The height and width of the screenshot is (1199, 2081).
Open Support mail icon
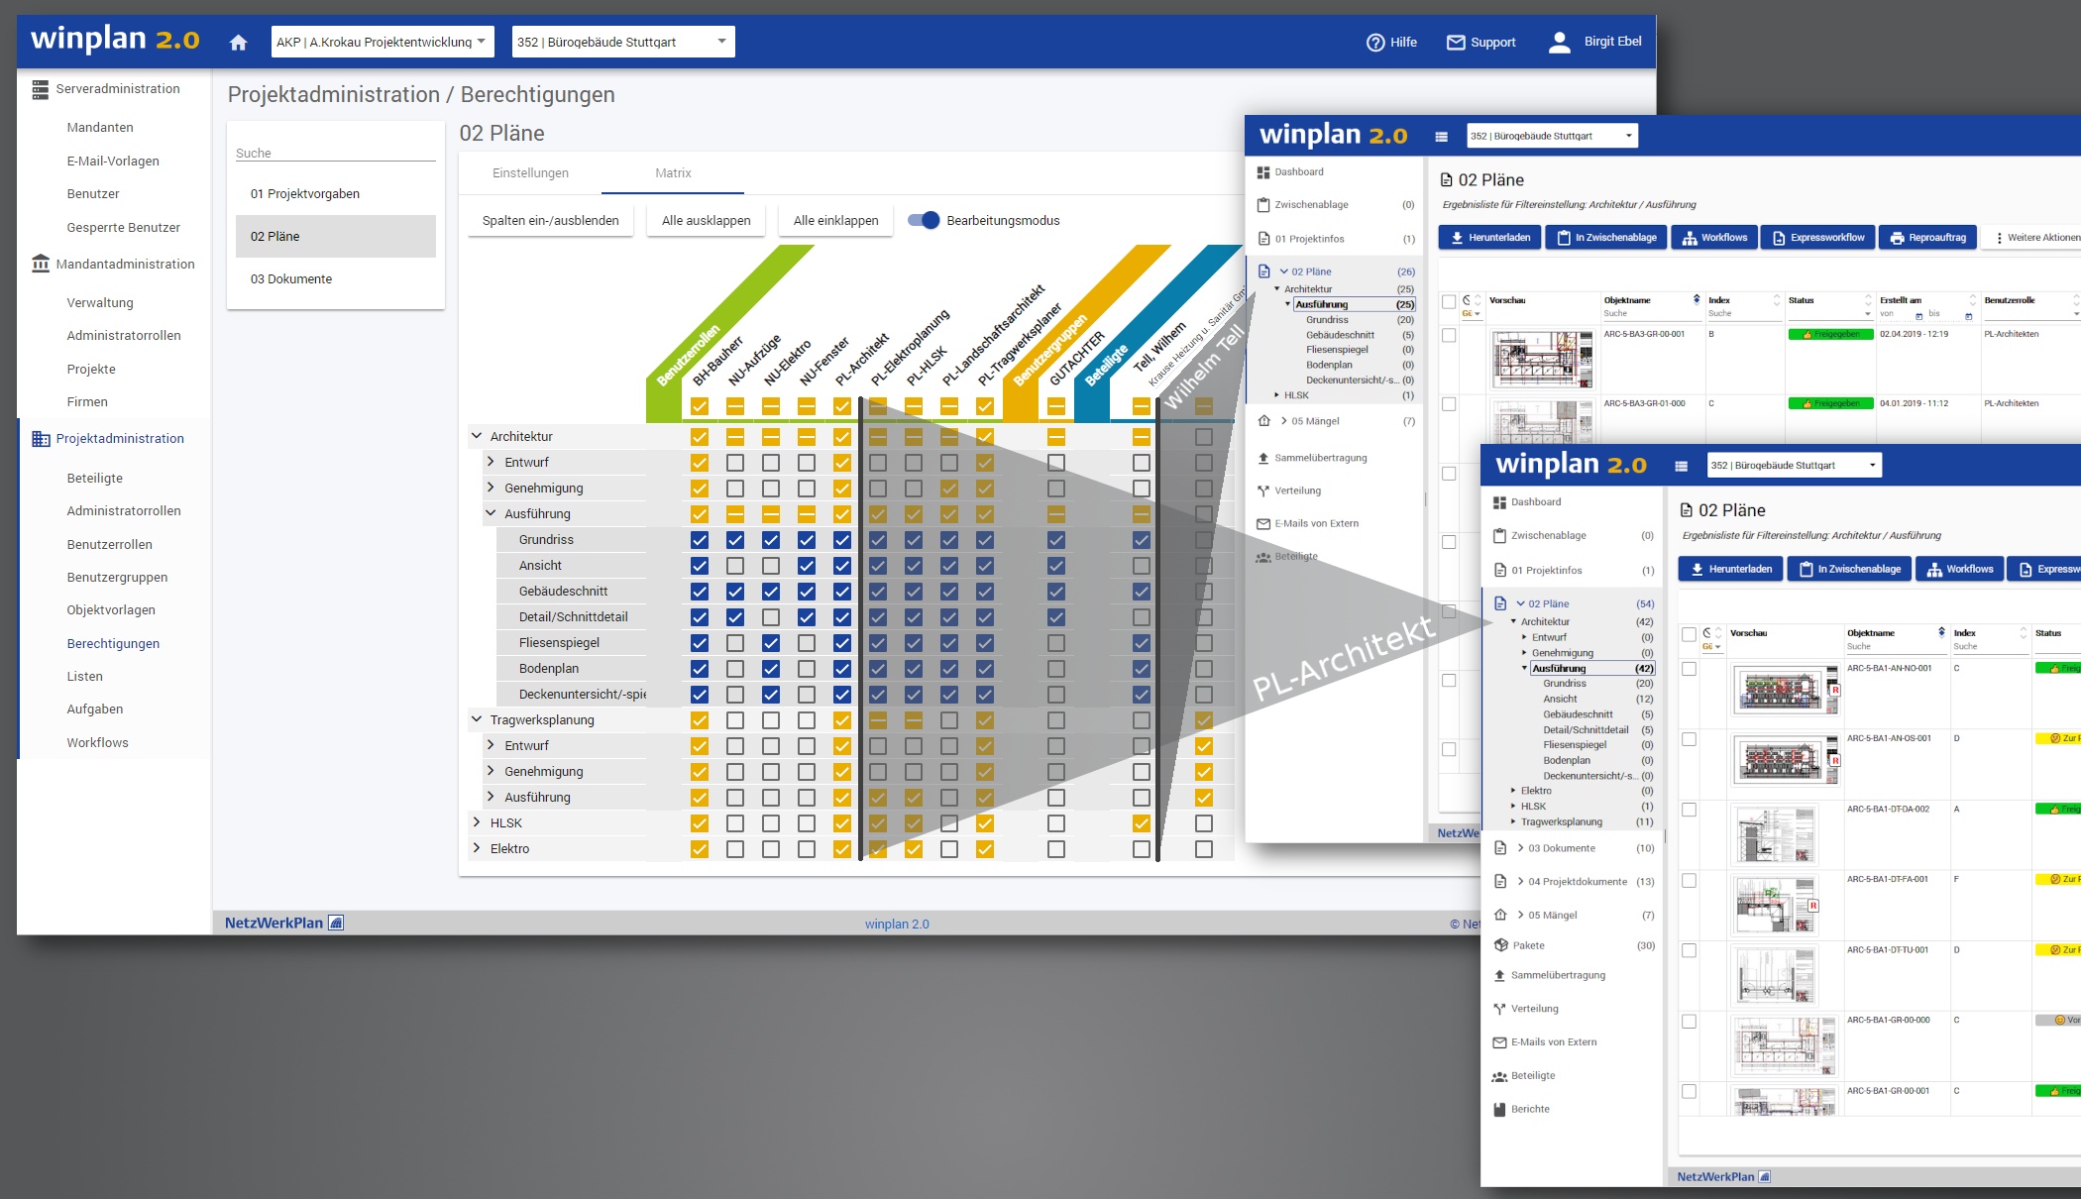[x=1456, y=42]
